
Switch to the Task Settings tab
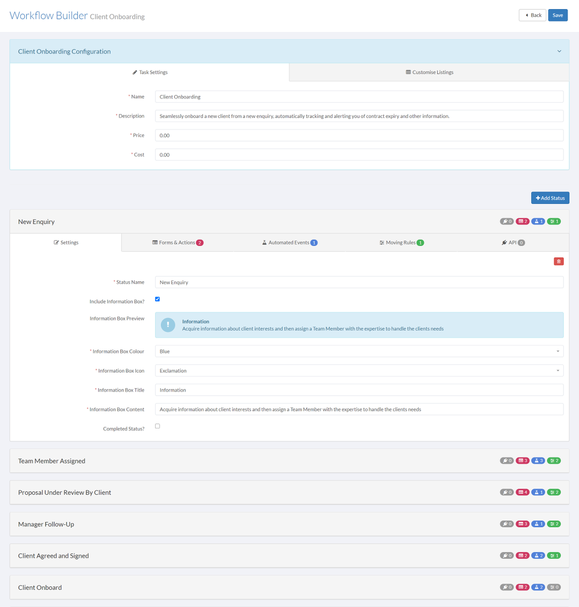(150, 72)
